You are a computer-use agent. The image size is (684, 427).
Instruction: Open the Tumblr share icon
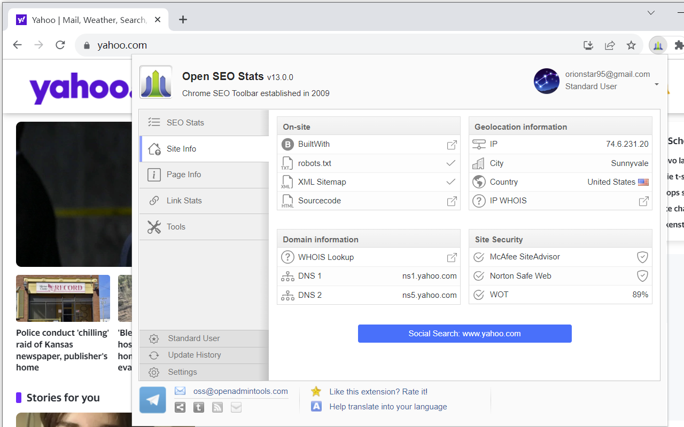pyautogui.click(x=198, y=407)
